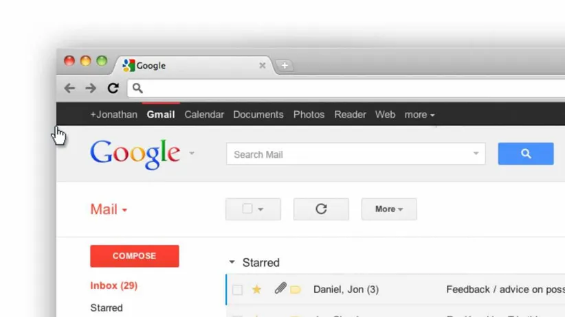Reload the page with browser refresh icon
The width and height of the screenshot is (565, 317).
[x=113, y=88]
